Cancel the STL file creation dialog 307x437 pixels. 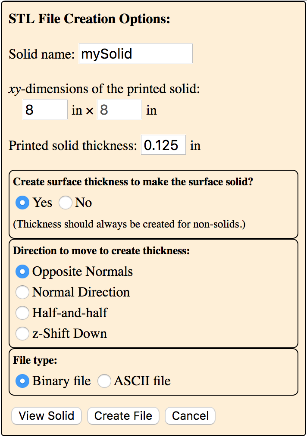tap(190, 416)
